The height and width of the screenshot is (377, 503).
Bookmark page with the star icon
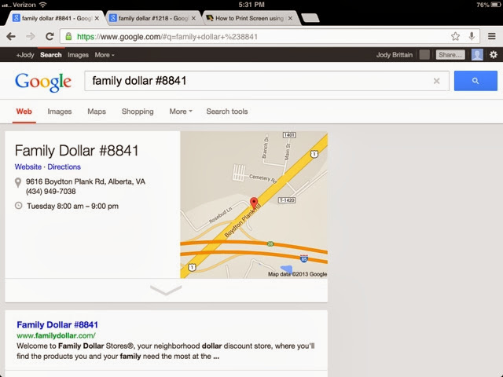[455, 36]
